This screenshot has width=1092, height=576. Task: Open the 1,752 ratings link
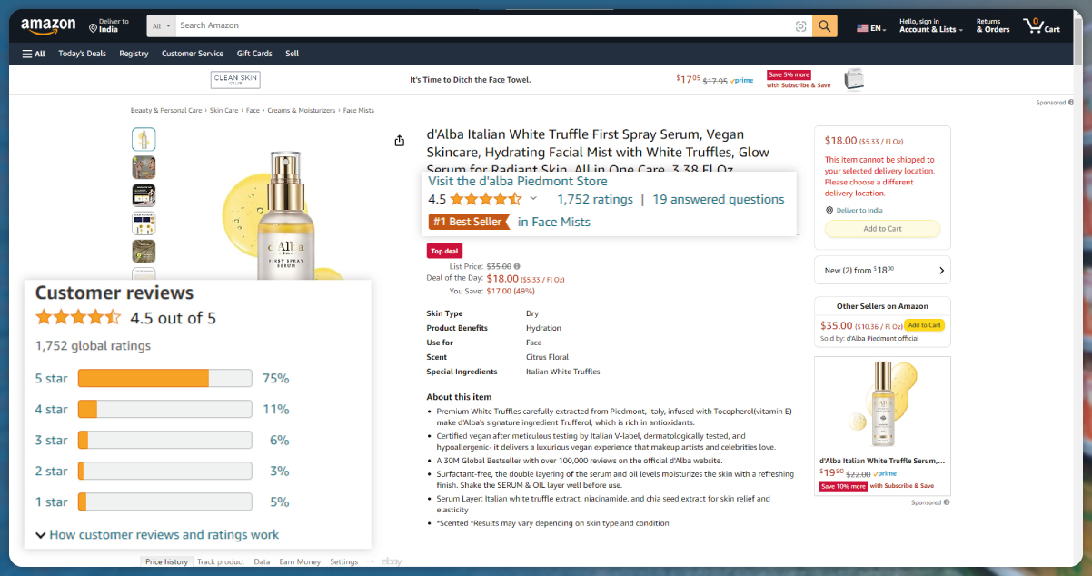(x=595, y=199)
